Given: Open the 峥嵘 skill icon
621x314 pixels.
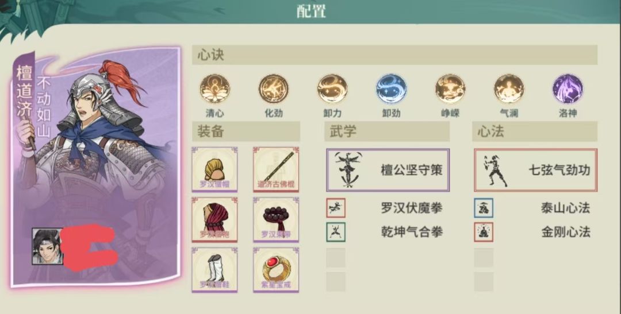Looking at the screenshot, I should 450,89.
